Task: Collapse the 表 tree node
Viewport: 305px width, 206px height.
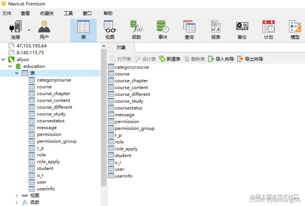Action: tap(17, 73)
